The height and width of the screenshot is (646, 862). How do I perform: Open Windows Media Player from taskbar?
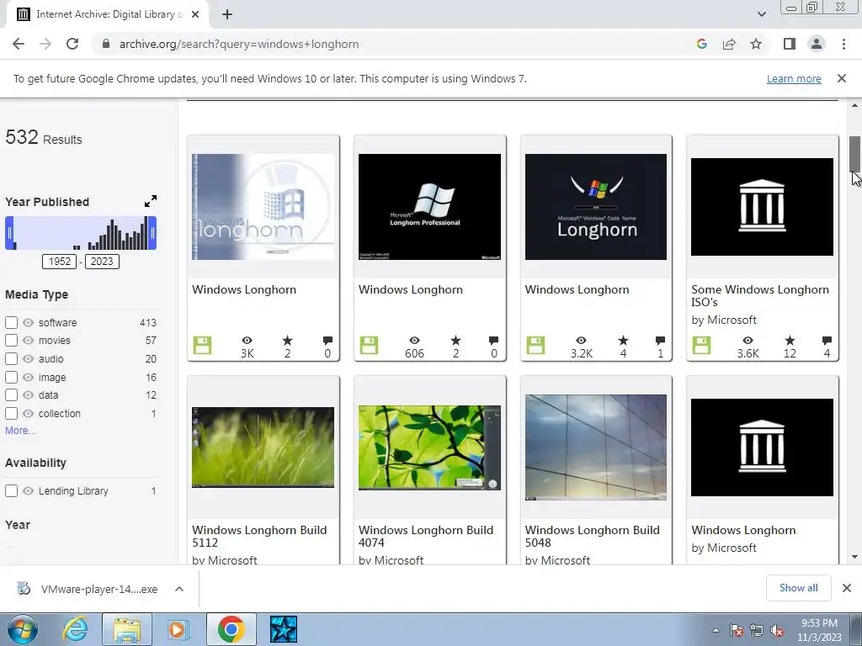point(178,629)
